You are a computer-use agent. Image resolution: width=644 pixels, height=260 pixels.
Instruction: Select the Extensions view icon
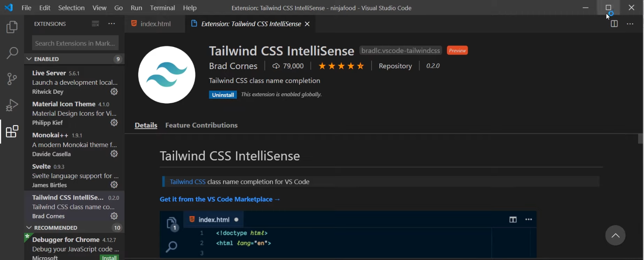12,131
